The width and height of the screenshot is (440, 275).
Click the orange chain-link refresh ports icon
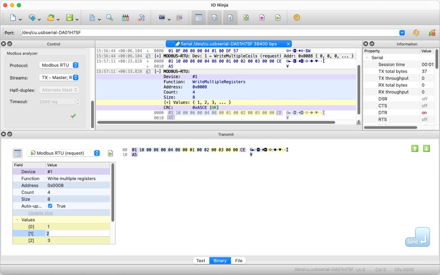pos(416,33)
